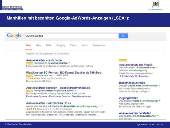Click the map pin beside Schillerstraße 90

click(120, 76)
